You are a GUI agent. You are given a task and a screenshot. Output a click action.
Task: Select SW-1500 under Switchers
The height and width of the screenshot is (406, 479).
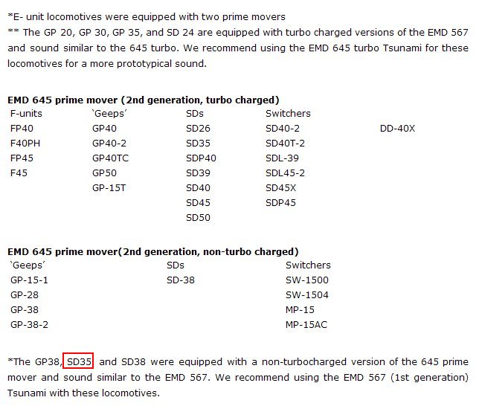[307, 280]
